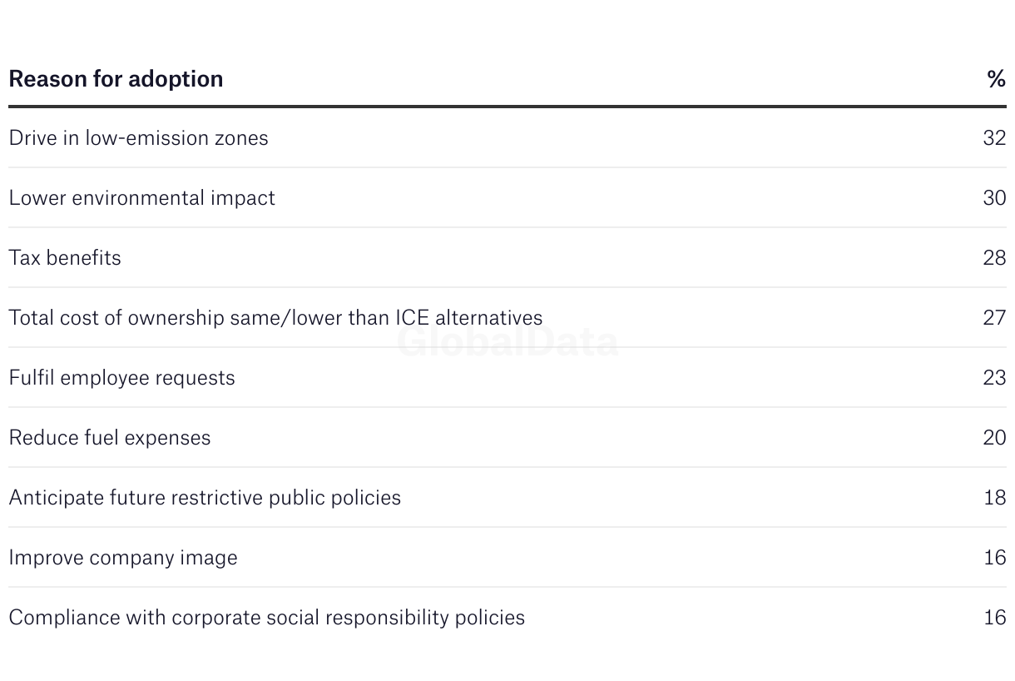1015x681 pixels.
Task: Click the value 32 in the first row
Action: click(994, 138)
